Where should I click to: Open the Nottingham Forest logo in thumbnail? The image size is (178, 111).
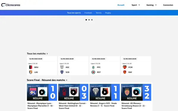click(x=64, y=92)
